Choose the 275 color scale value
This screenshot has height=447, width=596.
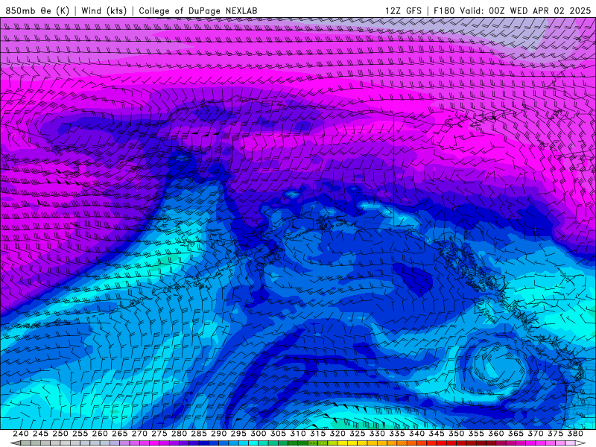(159, 434)
